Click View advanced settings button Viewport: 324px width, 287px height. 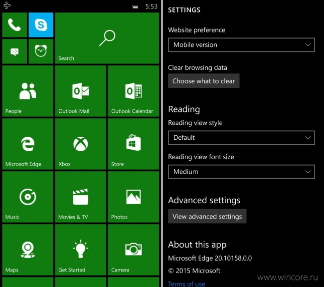point(207,217)
